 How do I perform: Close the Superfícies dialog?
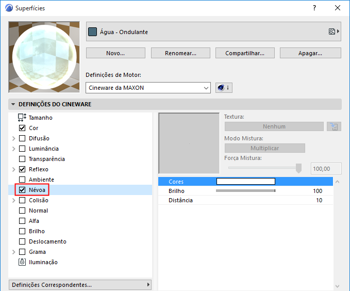(338, 8)
